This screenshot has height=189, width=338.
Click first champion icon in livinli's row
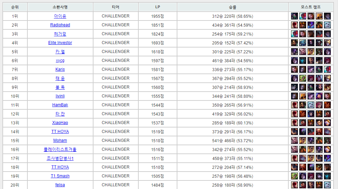[295, 96]
